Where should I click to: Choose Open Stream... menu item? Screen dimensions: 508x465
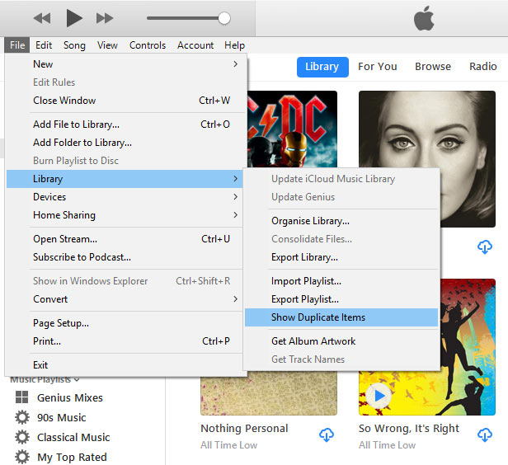coord(125,239)
